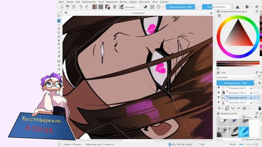The image size is (262, 147).
Task: Open the pattern fill chooser
Action: tap(101, 7)
